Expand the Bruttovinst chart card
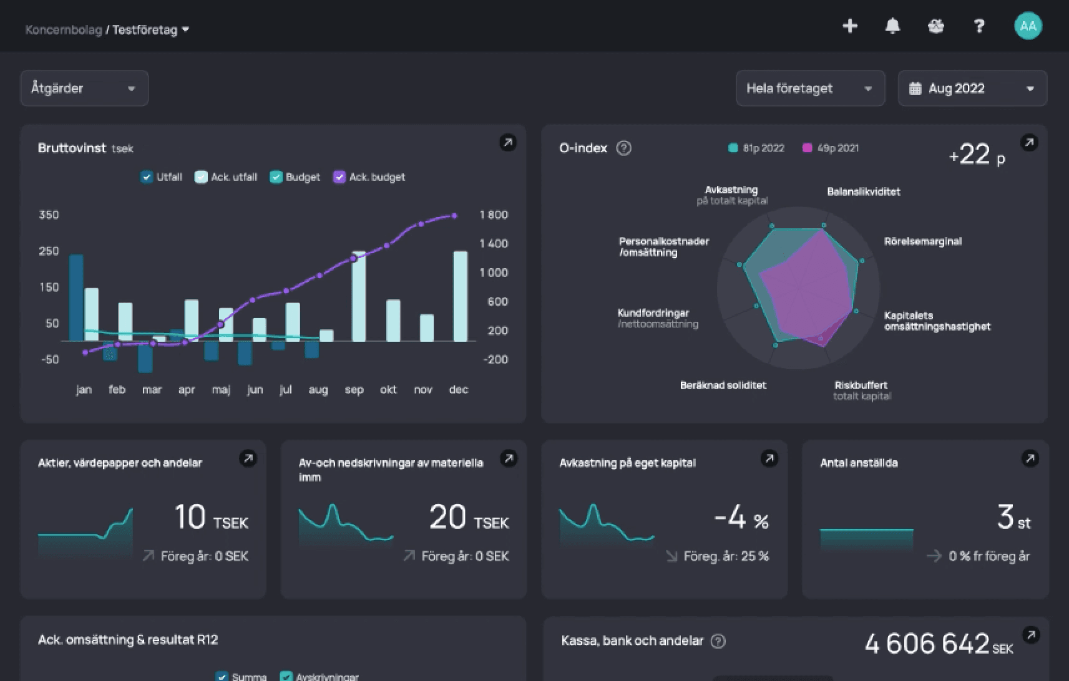This screenshot has height=681, width=1069. [x=508, y=143]
